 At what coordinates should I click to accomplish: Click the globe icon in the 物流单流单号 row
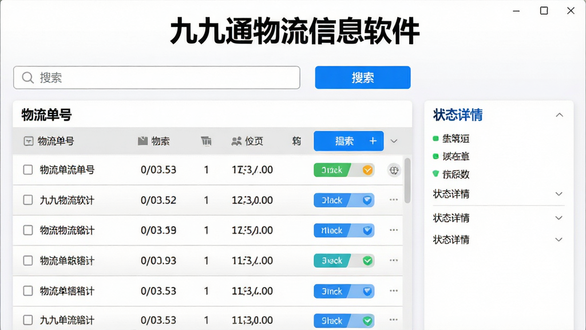(394, 170)
